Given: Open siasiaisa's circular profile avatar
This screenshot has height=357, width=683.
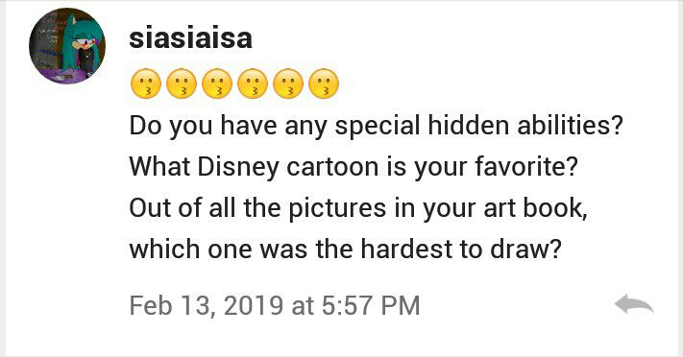Looking at the screenshot, I should coord(67,46).
